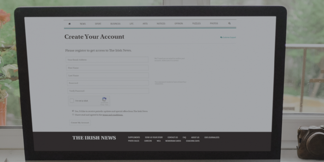Open the SPORT menu item

[98, 24]
